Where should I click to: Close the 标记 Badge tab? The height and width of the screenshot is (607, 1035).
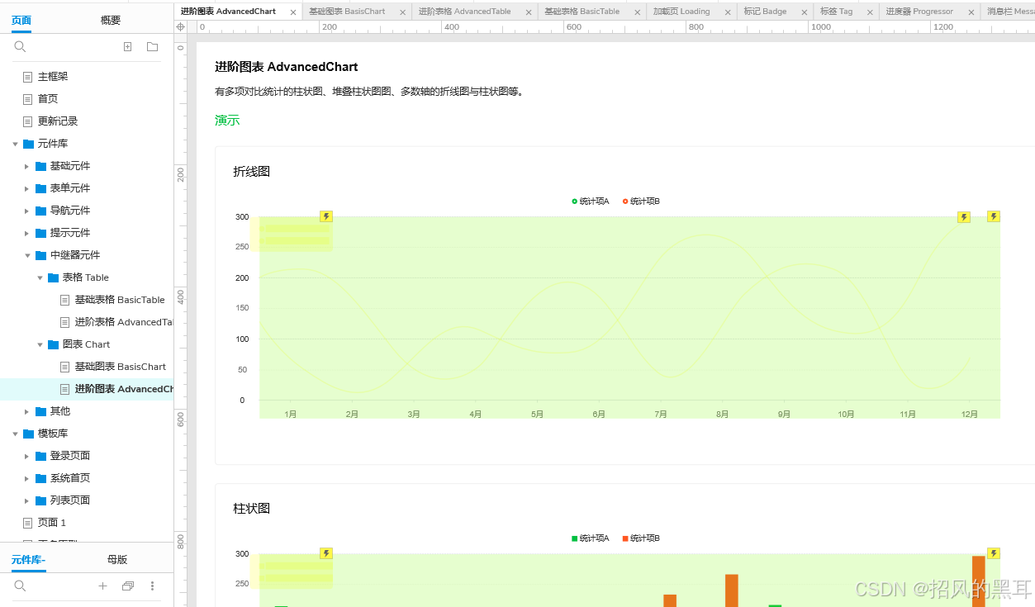tap(805, 12)
